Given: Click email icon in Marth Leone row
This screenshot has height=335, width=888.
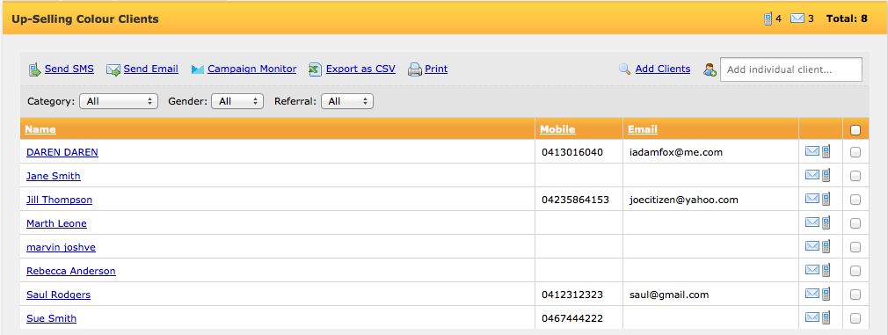Looking at the screenshot, I should (x=812, y=222).
